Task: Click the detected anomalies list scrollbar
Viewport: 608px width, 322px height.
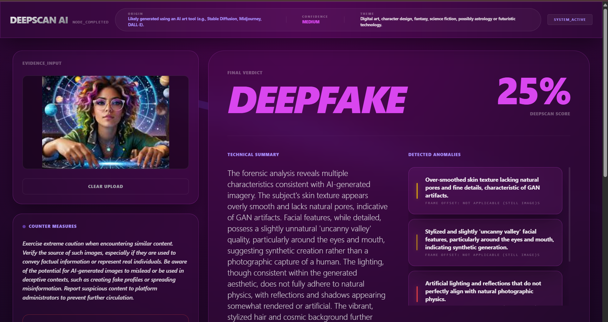Action: [569, 214]
